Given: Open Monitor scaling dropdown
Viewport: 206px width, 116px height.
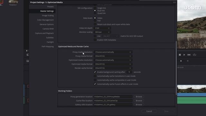Looking at the screenshot, I should [102, 32].
